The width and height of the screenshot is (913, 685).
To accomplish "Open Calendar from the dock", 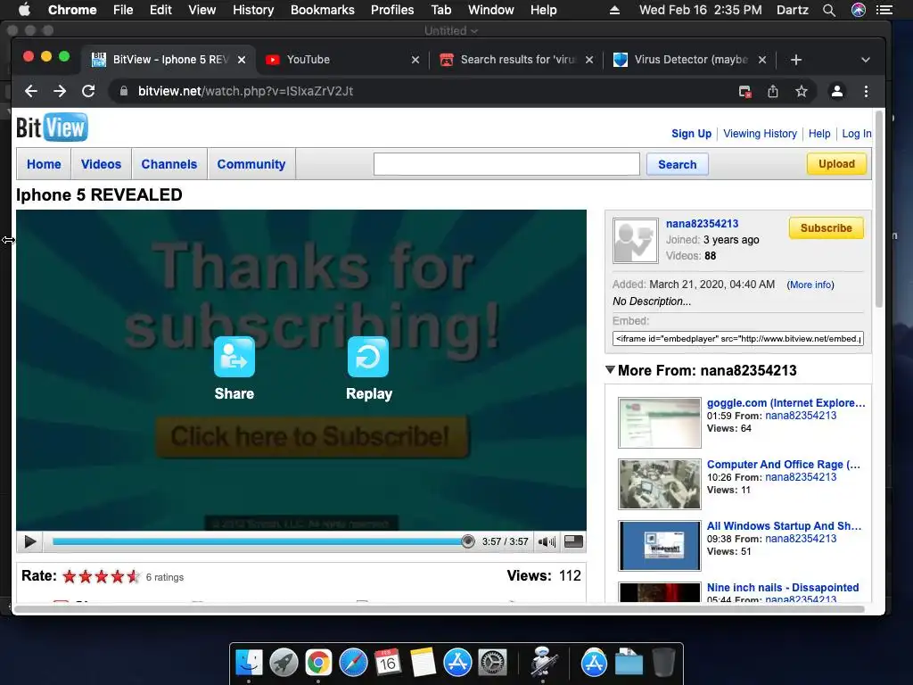I will pyautogui.click(x=388, y=663).
